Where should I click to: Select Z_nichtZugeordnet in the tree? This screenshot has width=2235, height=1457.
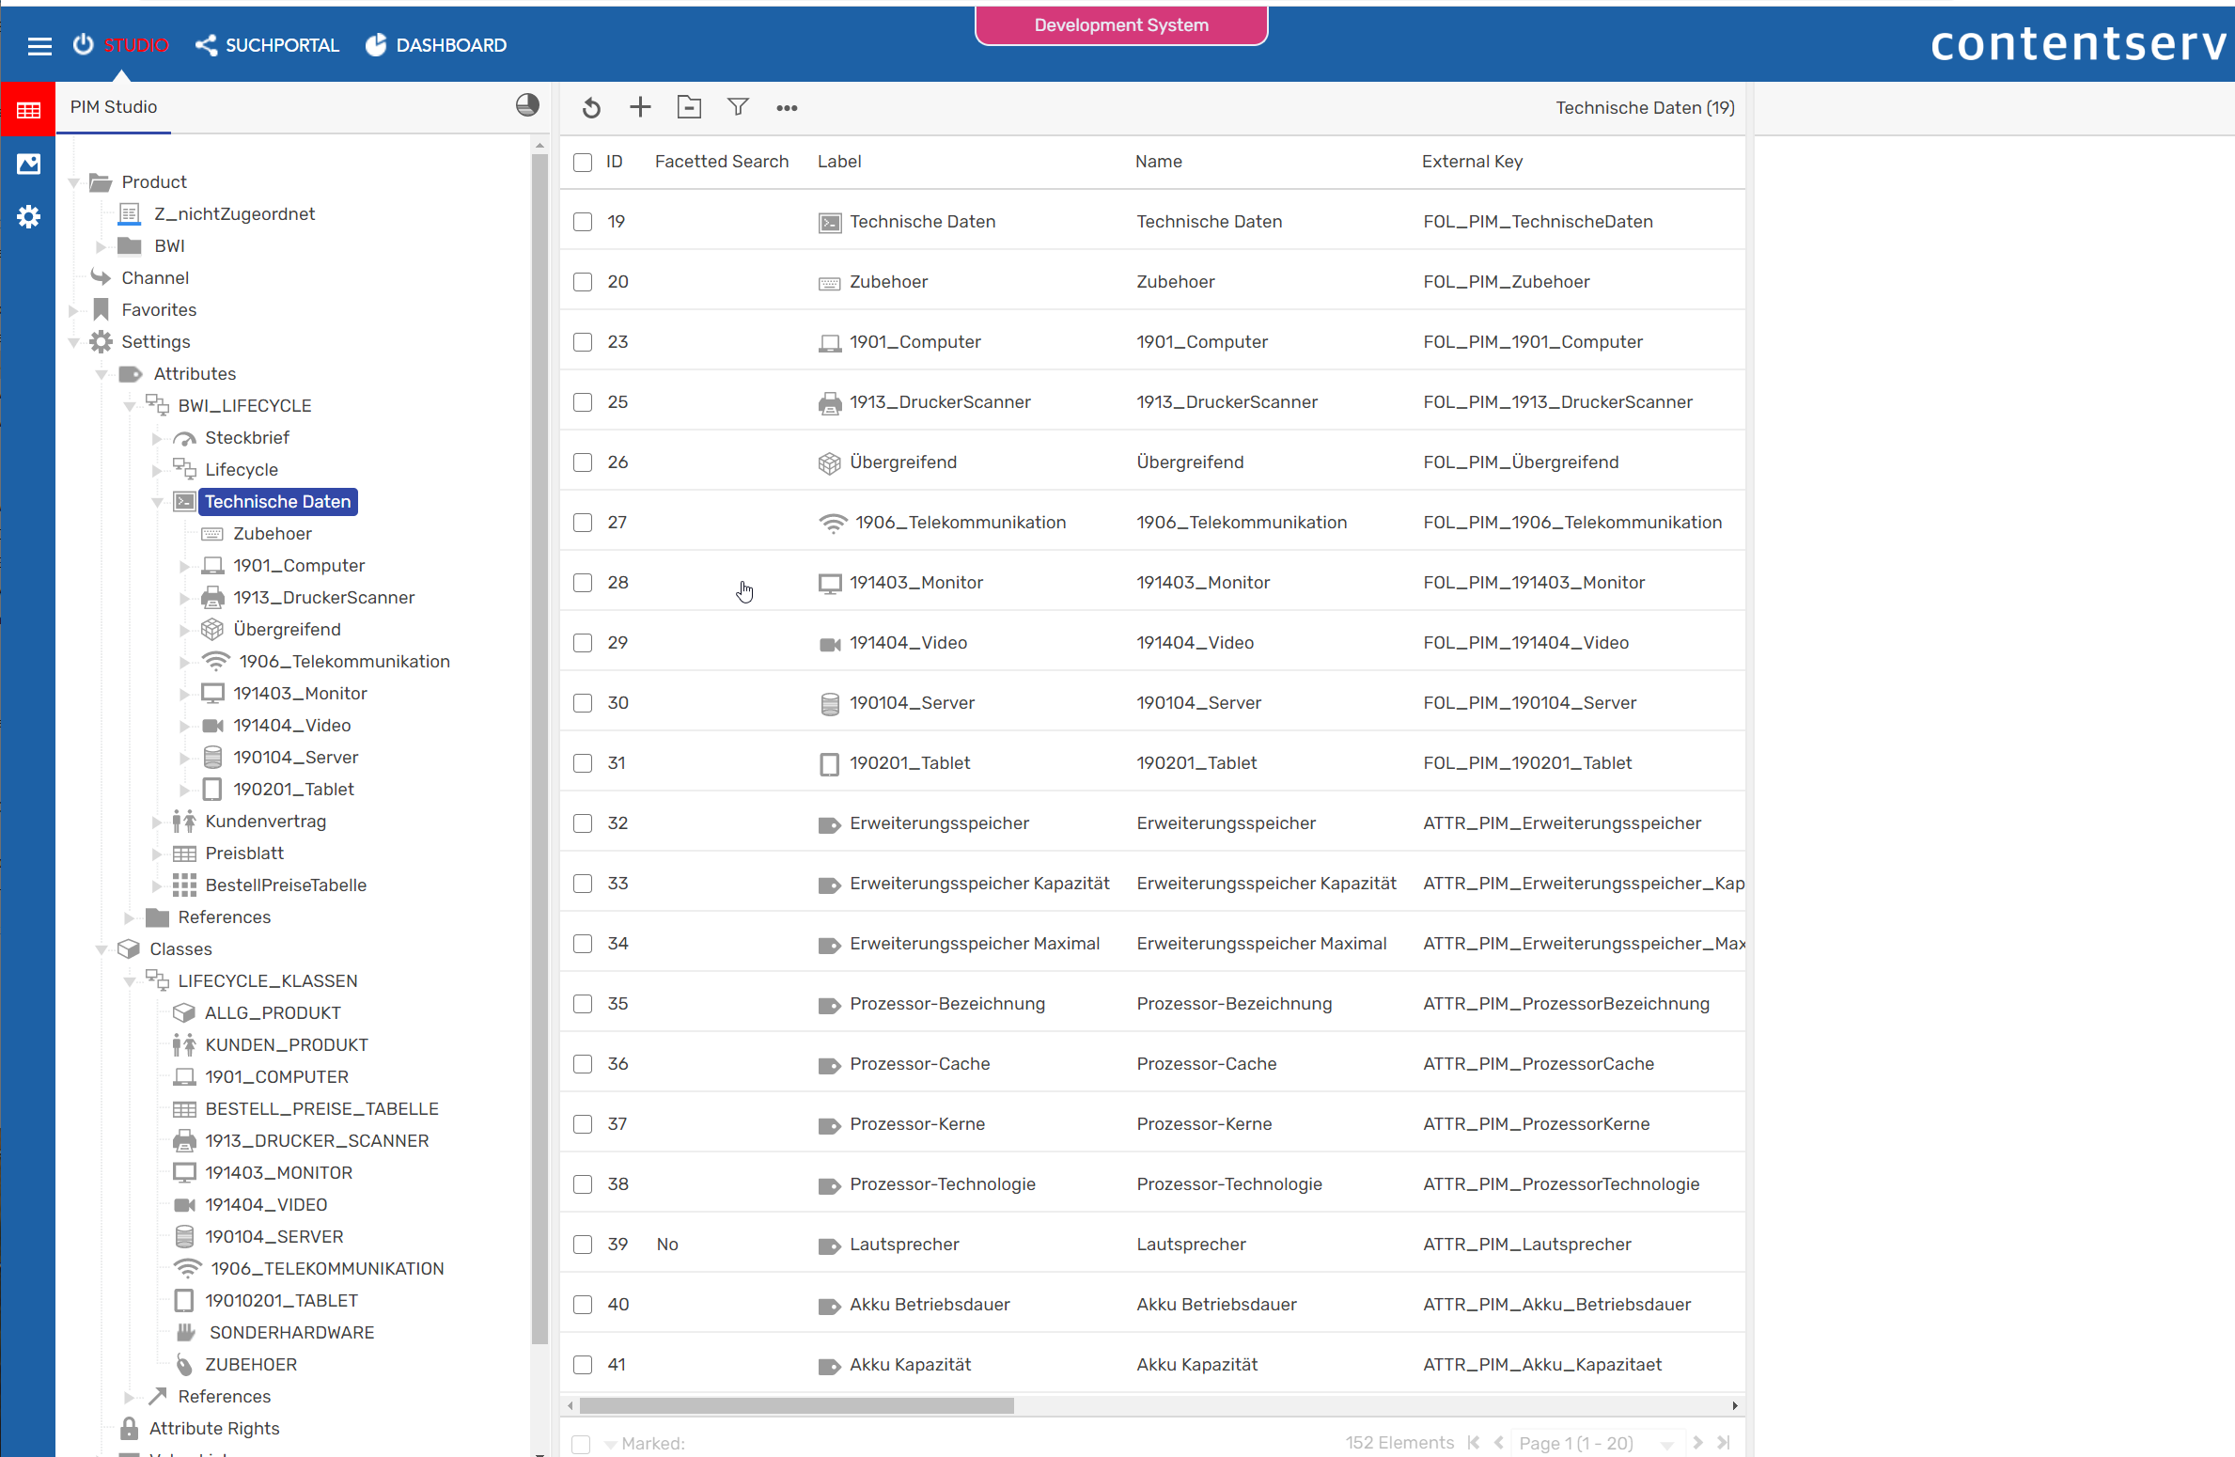click(x=234, y=214)
